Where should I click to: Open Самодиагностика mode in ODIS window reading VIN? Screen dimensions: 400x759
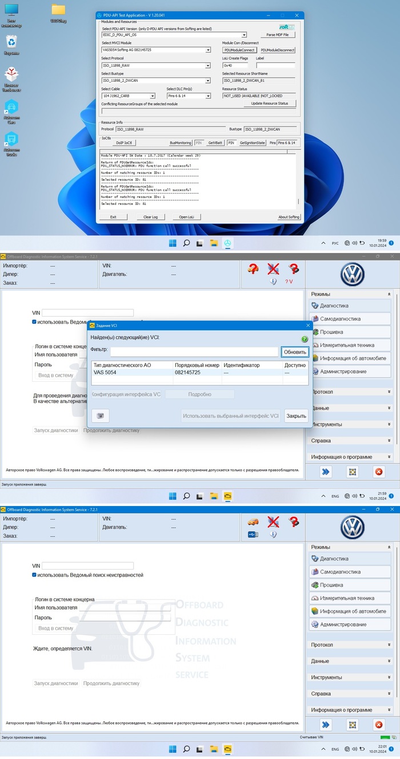[x=350, y=572]
